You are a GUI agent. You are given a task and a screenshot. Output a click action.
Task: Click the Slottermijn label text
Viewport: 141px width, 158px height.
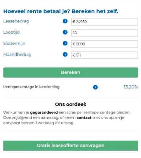(14, 43)
